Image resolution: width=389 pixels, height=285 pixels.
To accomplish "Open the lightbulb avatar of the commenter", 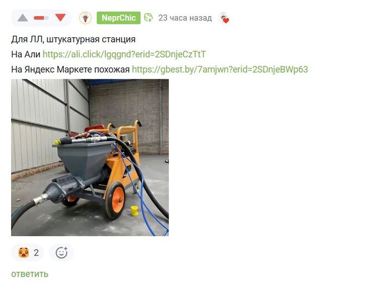I will tap(86, 18).
